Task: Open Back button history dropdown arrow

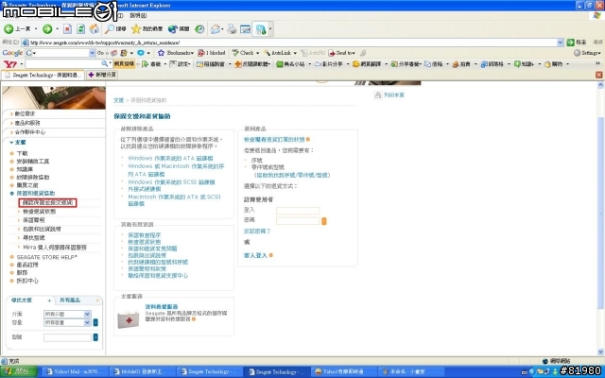Action: click(36, 29)
